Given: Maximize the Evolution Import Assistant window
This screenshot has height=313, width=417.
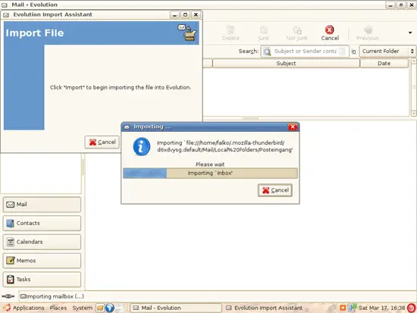Looking at the screenshot, I should 185,14.
